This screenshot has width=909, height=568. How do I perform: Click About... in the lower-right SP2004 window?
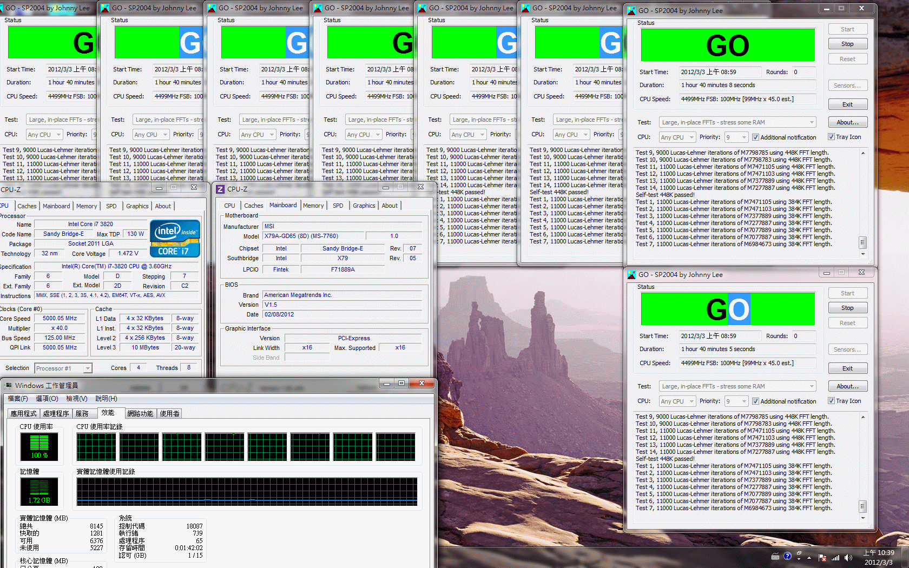[847, 386]
